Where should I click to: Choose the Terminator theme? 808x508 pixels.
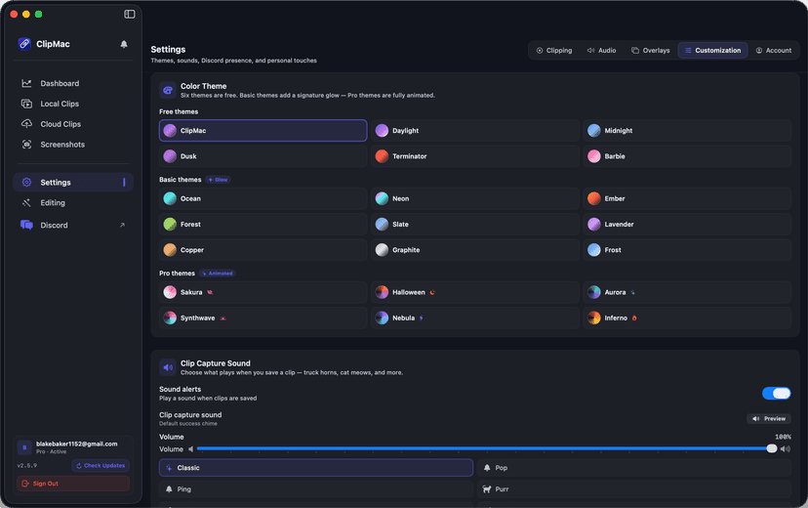click(475, 156)
